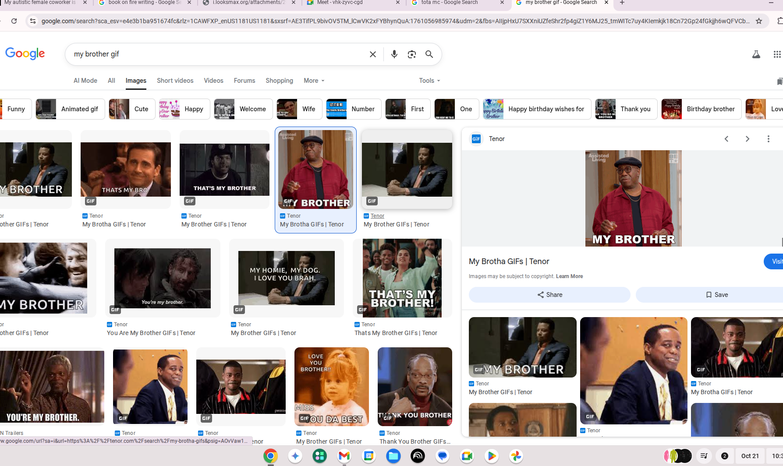This screenshot has width=783, height=466.
Task: Open the Tools filter dropdown
Action: tap(429, 81)
